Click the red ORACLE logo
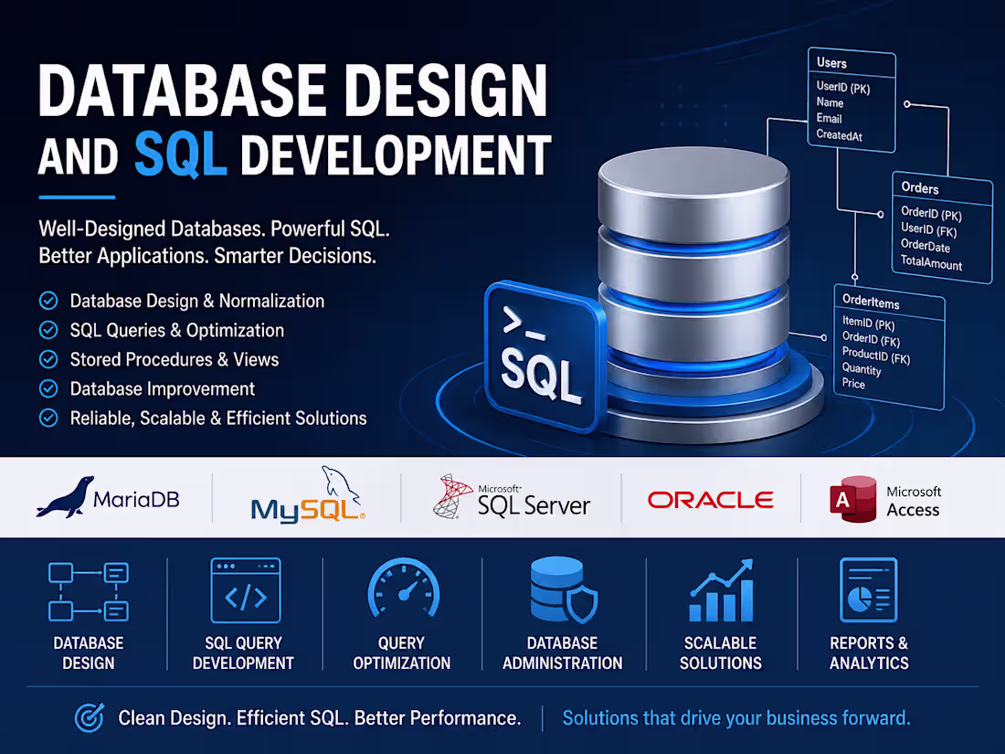The image size is (1005, 754). tap(710, 499)
